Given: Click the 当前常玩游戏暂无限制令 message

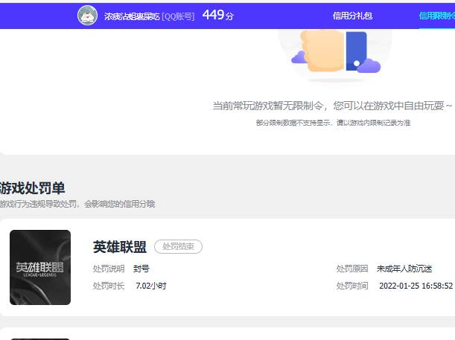Looking at the screenshot, I should [x=332, y=106].
